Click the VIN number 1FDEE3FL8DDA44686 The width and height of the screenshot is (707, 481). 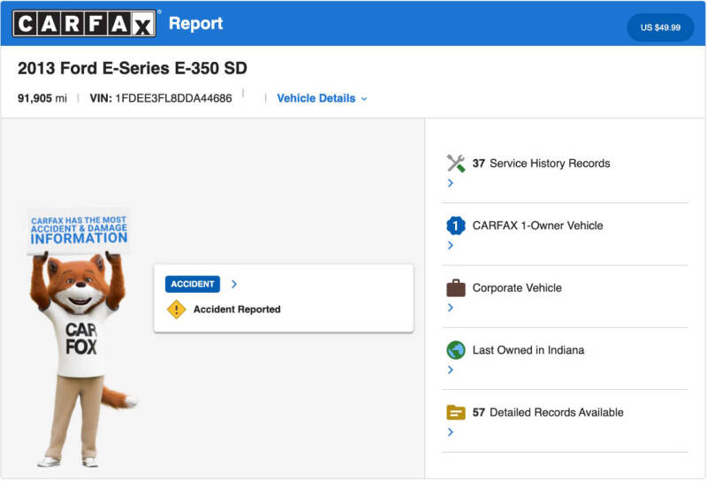click(173, 98)
